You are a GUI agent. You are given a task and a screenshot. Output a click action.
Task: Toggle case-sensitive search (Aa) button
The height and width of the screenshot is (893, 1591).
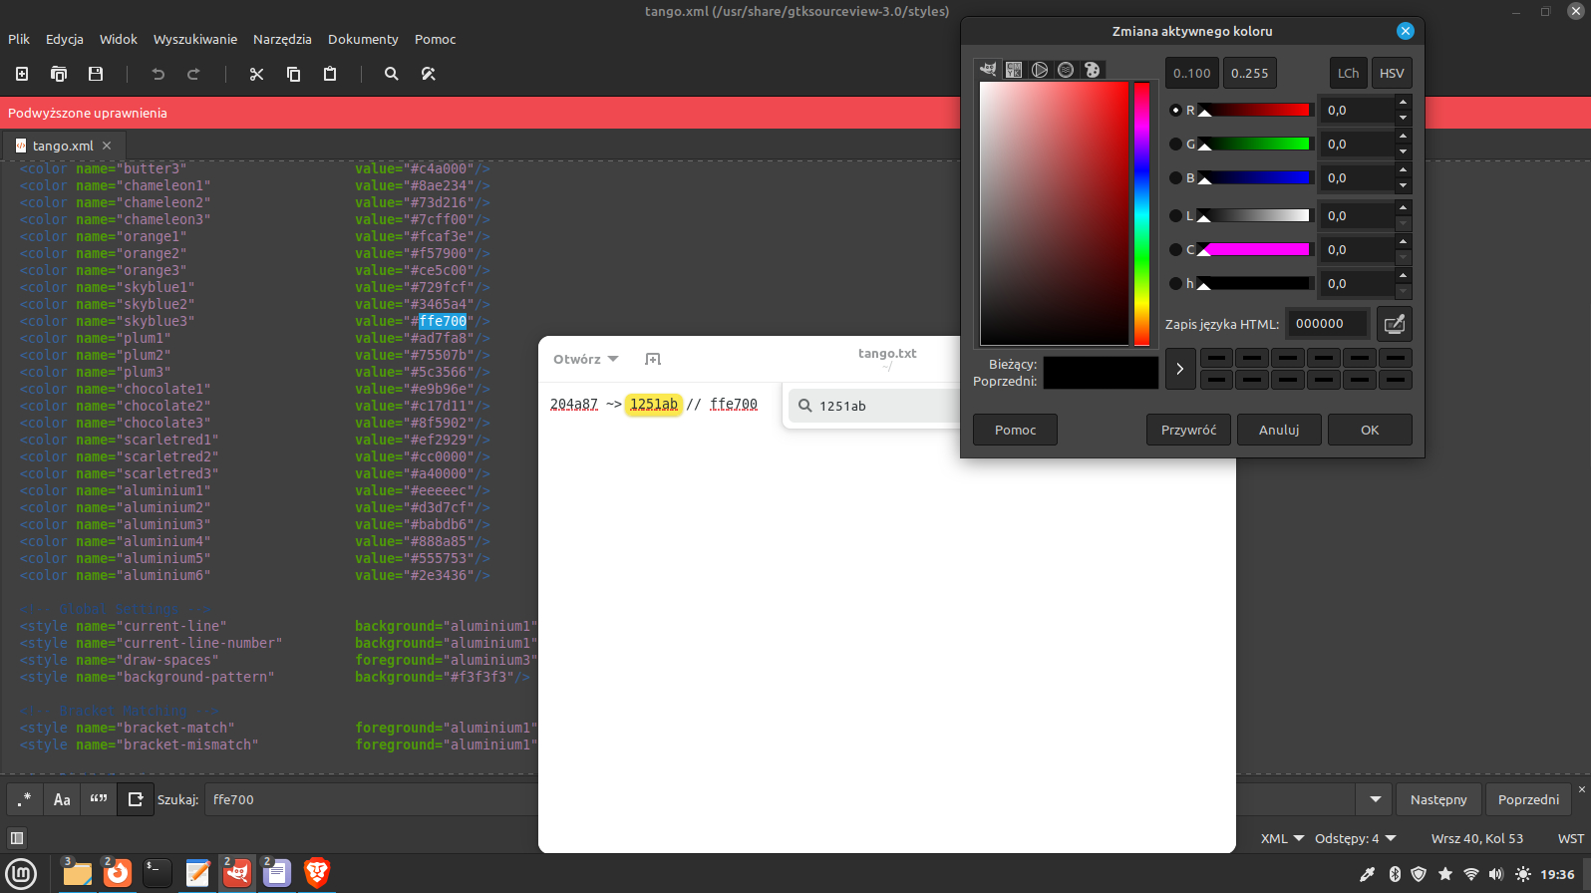pos(62,799)
